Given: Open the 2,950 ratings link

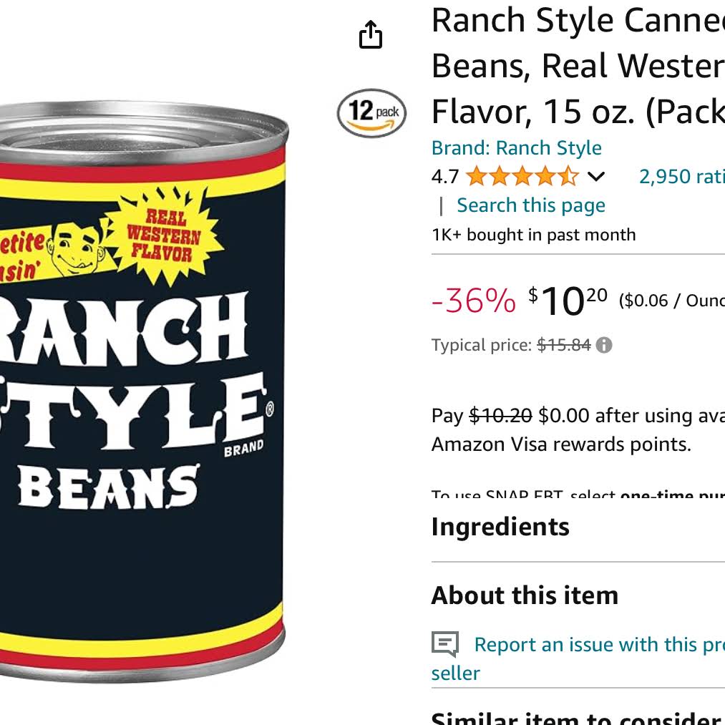Looking at the screenshot, I should pos(682,177).
